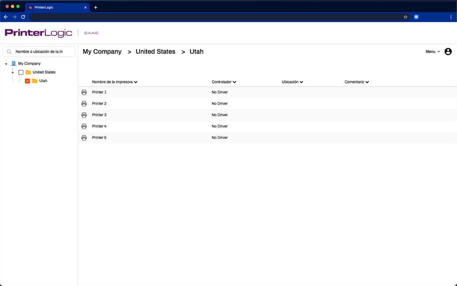The height and width of the screenshot is (286, 457).
Task: Open the Controlador column sort dropdown
Action: tap(235, 82)
